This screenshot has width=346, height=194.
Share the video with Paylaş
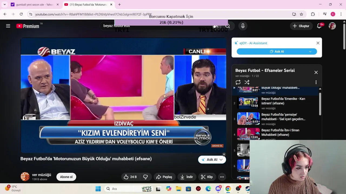click(164, 177)
